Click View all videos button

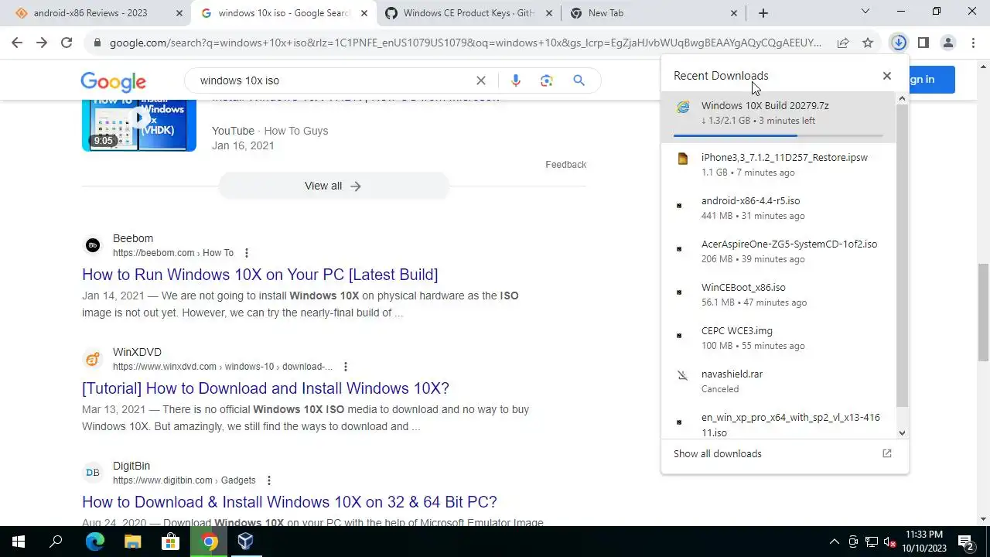point(333,186)
